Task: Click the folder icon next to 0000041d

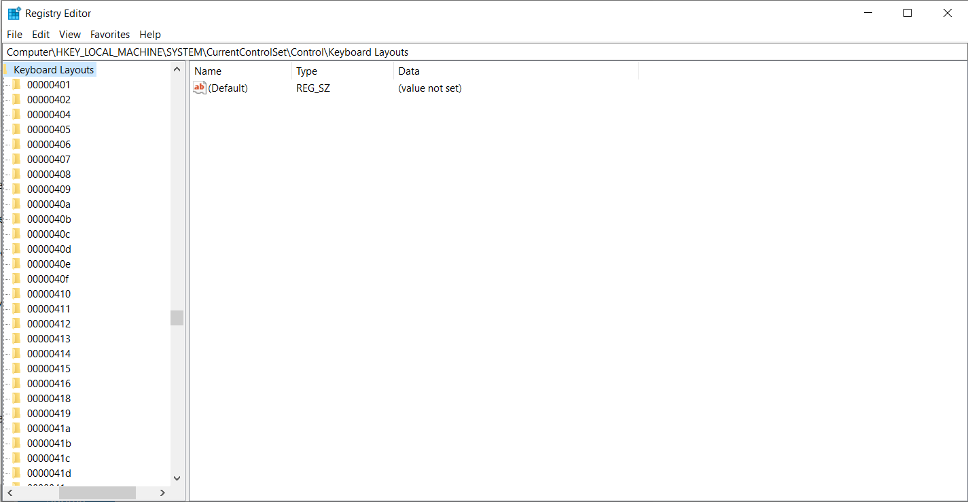Action: point(17,473)
